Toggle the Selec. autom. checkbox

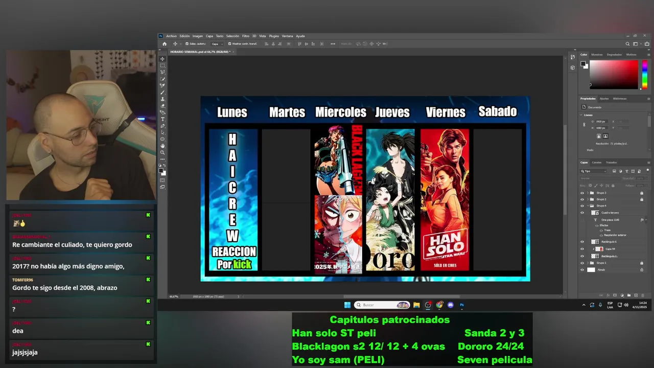(x=187, y=44)
